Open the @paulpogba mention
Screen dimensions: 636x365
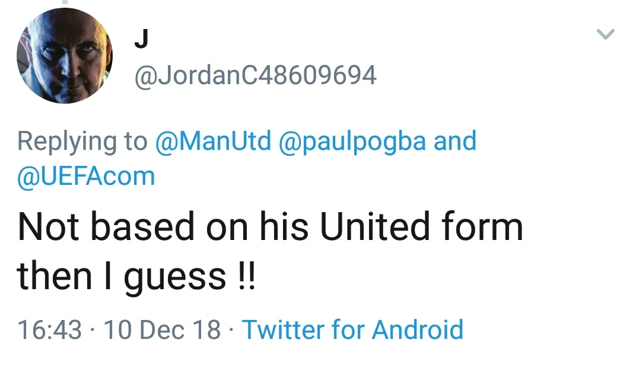352,141
